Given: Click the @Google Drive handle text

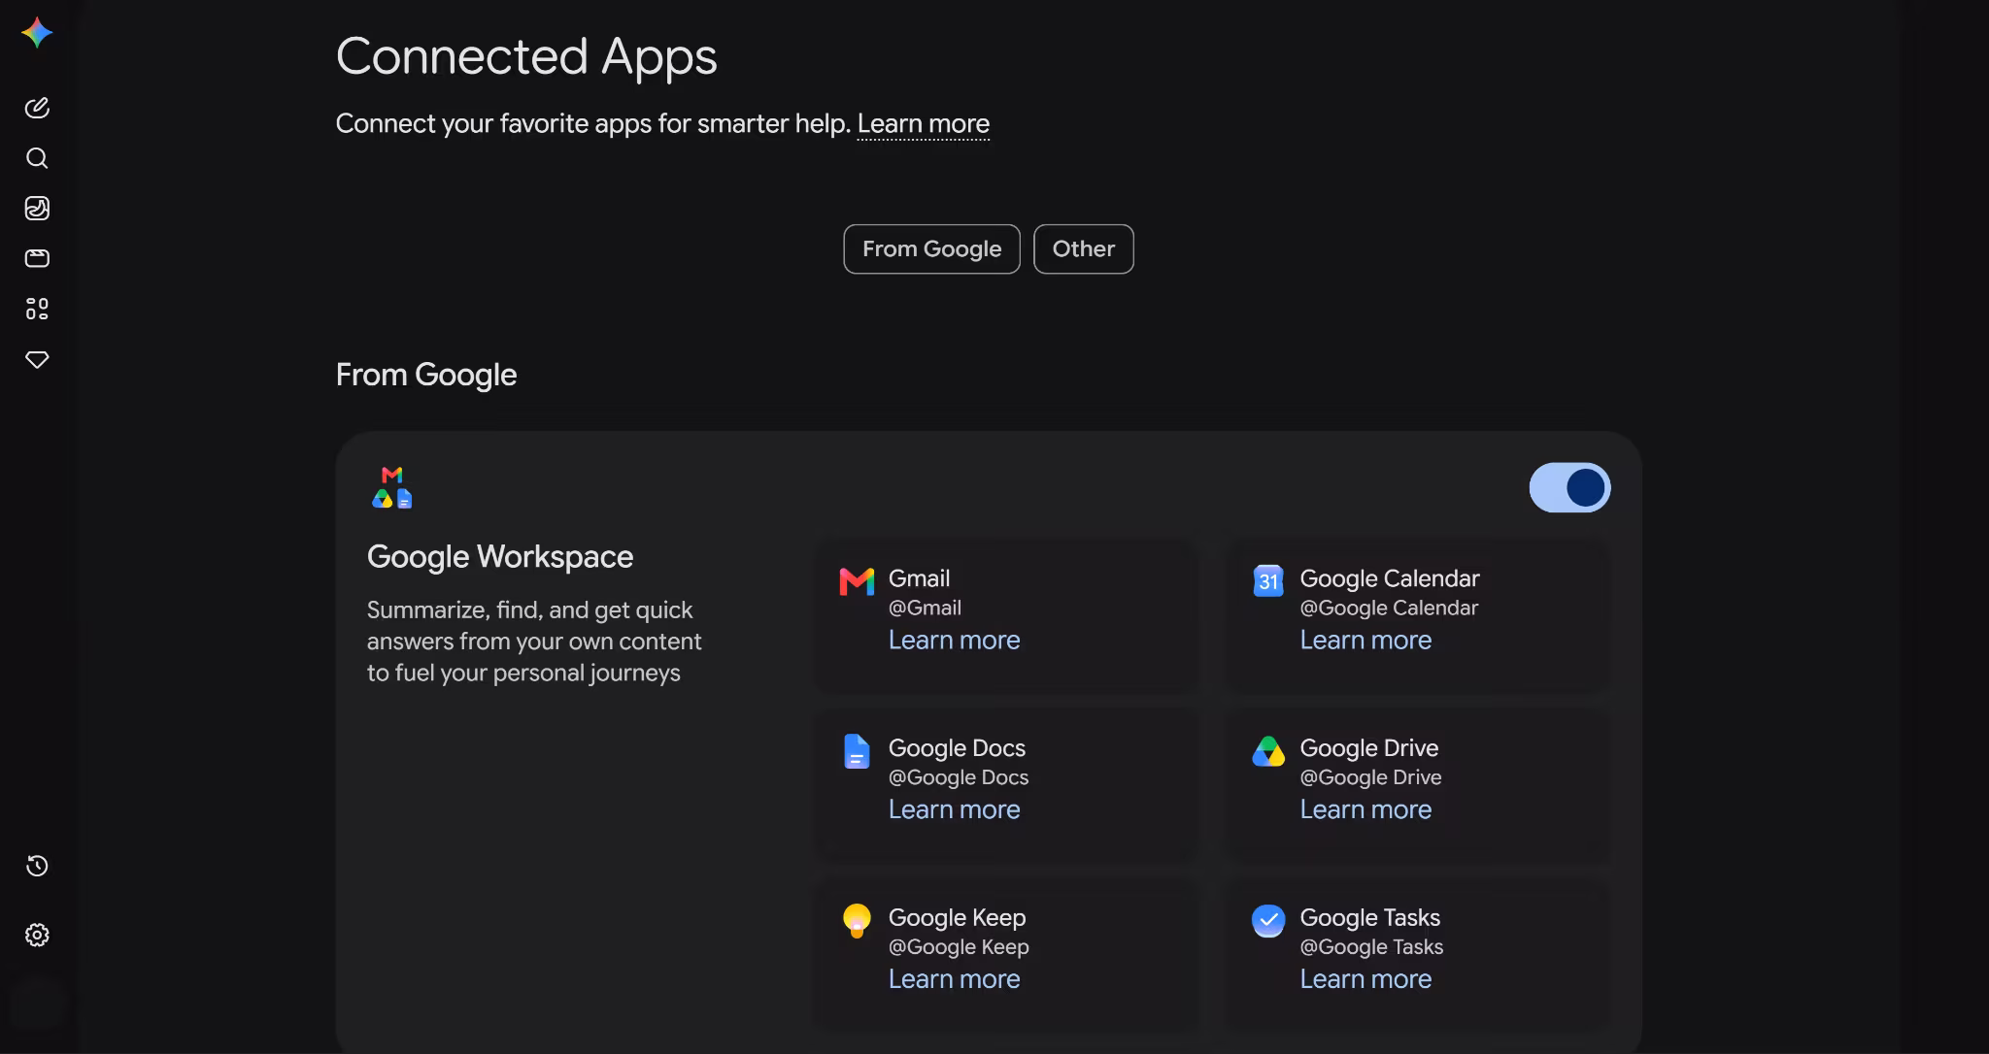Looking at the screenshot, I should 1370,777.
